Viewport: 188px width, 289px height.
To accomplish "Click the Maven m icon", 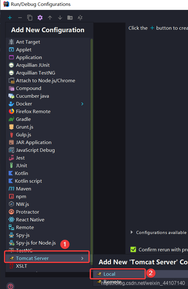I will click(x=11, y=189).
